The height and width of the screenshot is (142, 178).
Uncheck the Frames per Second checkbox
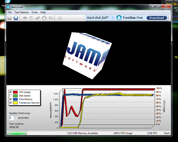point(11,103)
